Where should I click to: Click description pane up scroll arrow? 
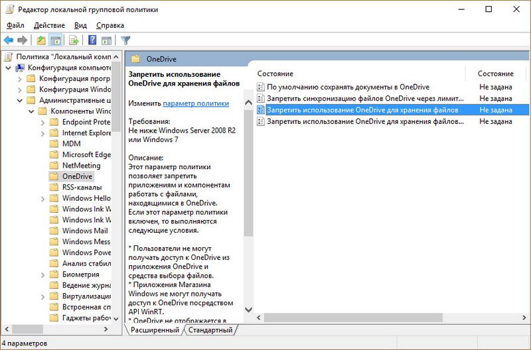click(248, 102)
